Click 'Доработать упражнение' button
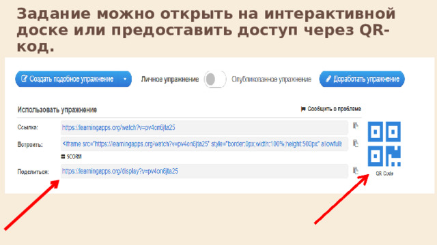 [x=362, y=79]
